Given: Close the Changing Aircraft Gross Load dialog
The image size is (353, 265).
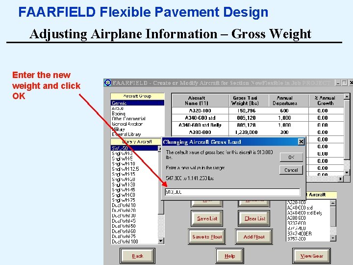Looking at the screenshot, I should 301,142.
